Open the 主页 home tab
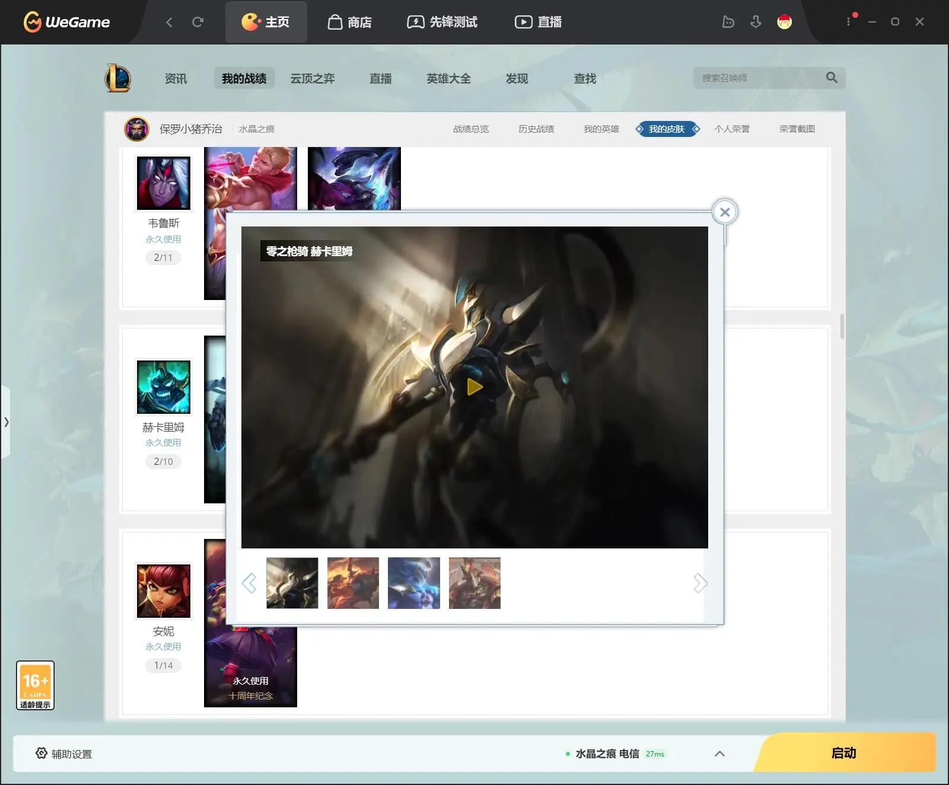949x785 pixels. 266,22
